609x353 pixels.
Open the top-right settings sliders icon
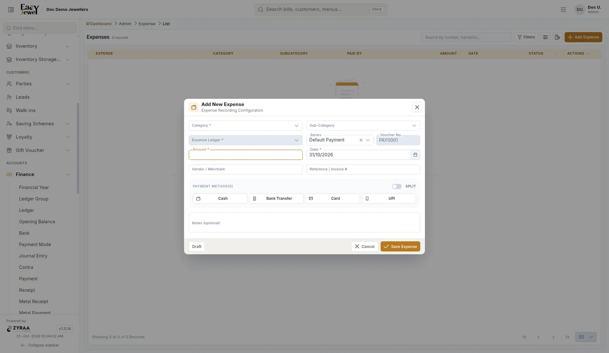(x=563, y=10)
